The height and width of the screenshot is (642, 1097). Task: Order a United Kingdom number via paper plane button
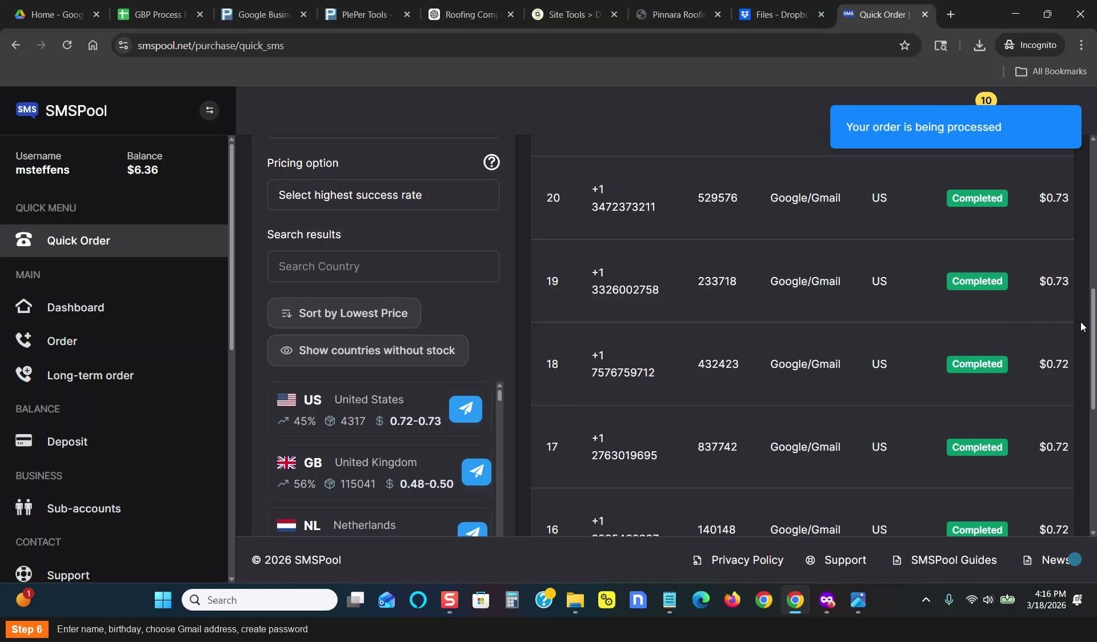[476, 472]
